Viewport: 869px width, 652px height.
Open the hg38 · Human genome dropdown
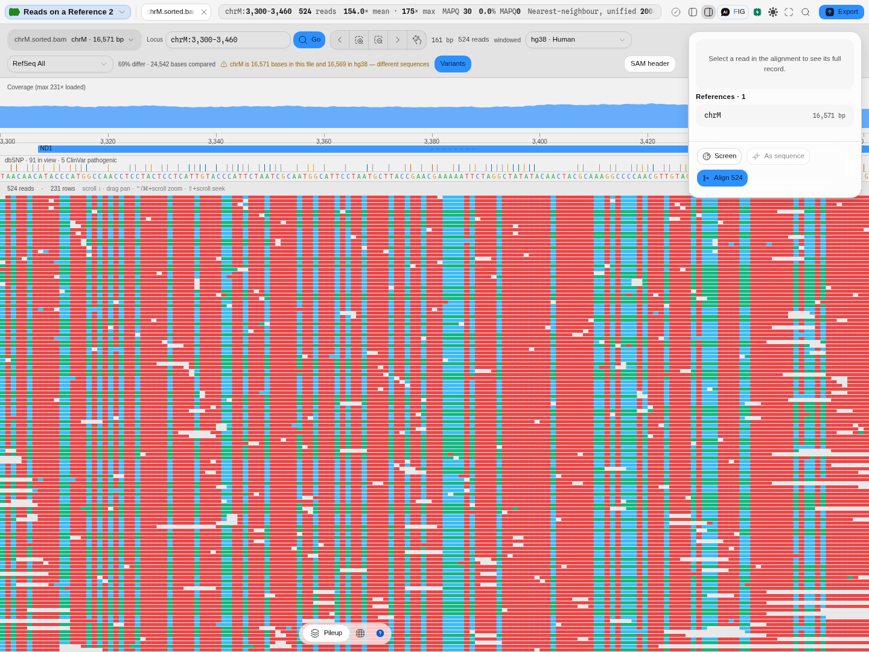click(x=578, y=40)
